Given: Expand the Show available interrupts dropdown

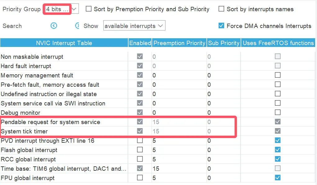Looking at the screenshot, I should coord(134,26).
